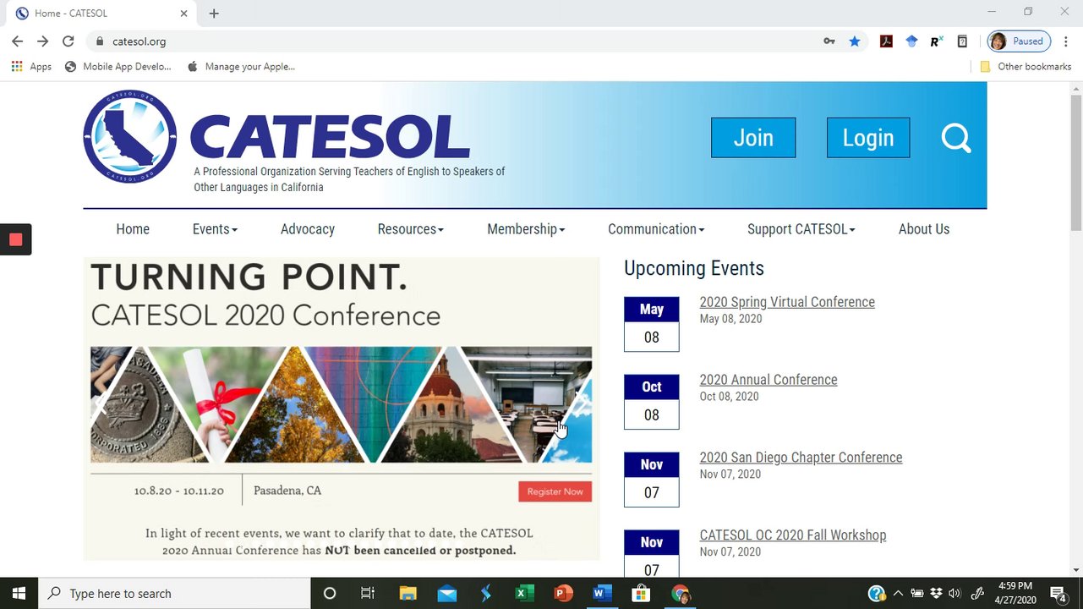The width and height of the screenshot is (1083, 609).
Task: Open the Paused profile button
Action: pyautogui.click(x=1020, y=41)
